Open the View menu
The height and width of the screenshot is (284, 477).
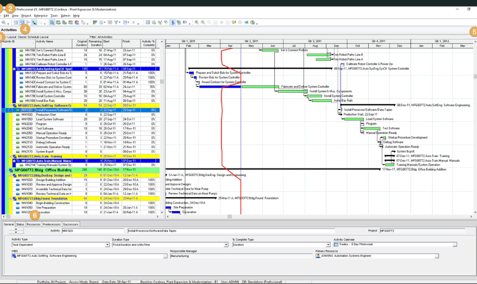pyautogui.click(x=15, y=15)
